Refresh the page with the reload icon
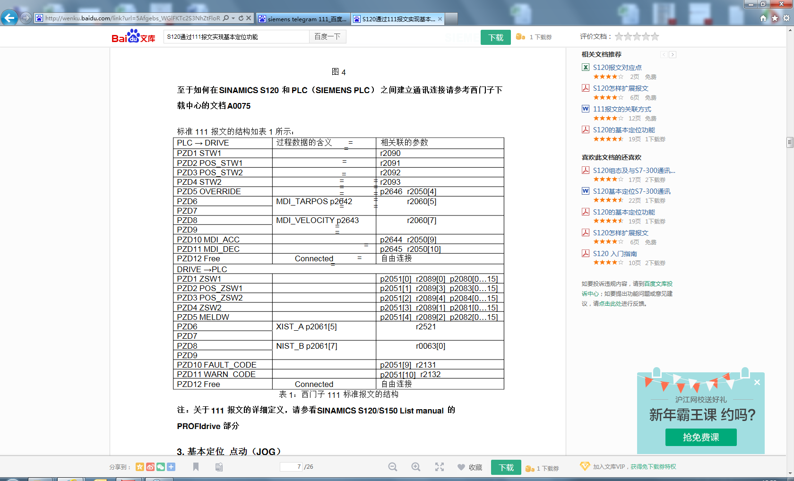794x481 pixels. point(241,18)
